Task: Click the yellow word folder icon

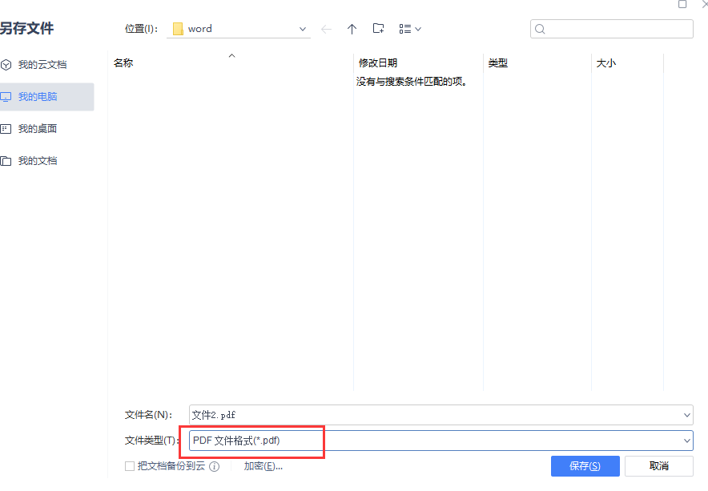Action: point(178,29)
